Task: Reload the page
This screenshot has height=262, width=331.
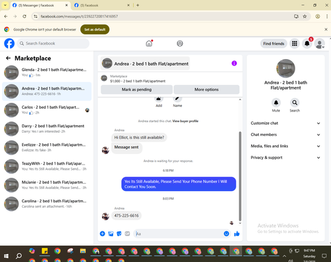Action: [x=24, y=17]
